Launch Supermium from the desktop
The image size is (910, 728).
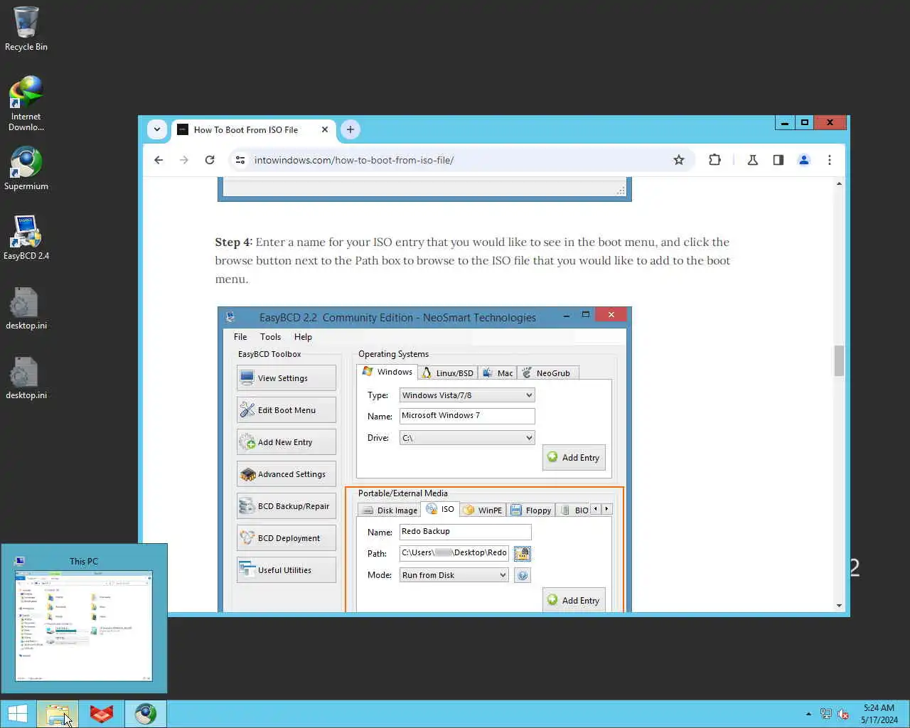pos(26,168)
